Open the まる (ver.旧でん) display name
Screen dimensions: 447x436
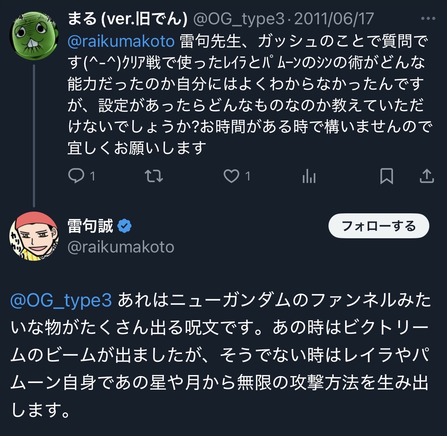(127, 19)
